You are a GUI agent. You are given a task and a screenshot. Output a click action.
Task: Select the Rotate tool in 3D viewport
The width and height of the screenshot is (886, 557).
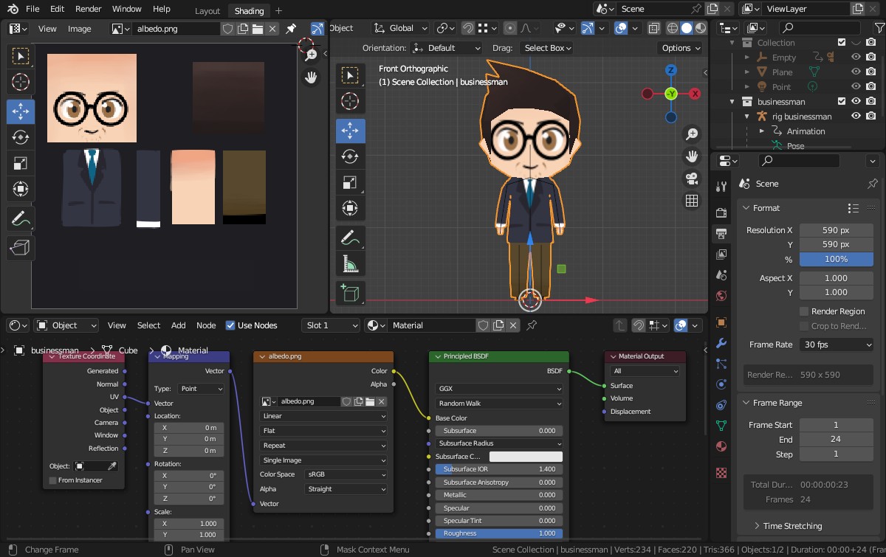(x=350, y=156)
